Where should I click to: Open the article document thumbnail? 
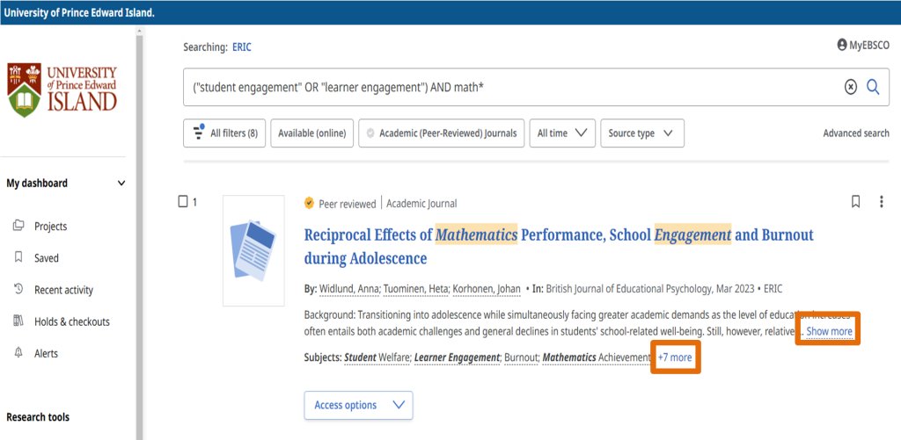pyautogui.click(x=253, y=250)
